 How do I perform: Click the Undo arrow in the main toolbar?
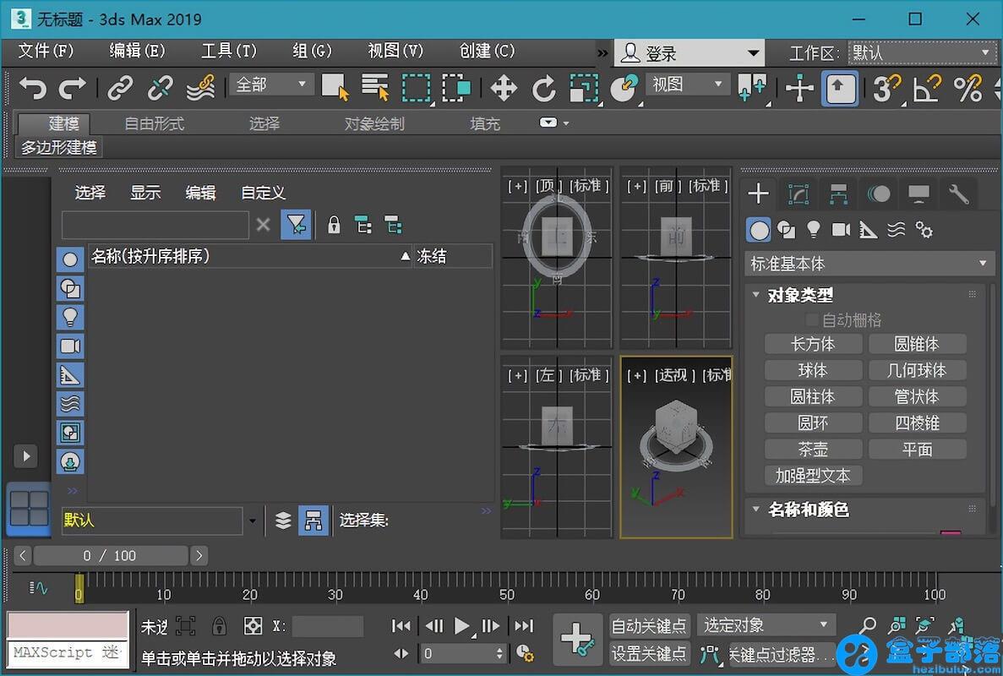32,88
